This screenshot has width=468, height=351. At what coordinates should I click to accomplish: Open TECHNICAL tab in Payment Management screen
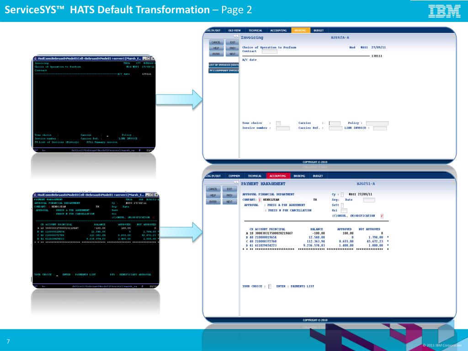[255, 176]
